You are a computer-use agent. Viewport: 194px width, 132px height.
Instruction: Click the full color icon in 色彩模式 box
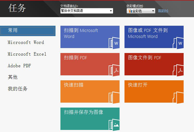click(130, 11)
